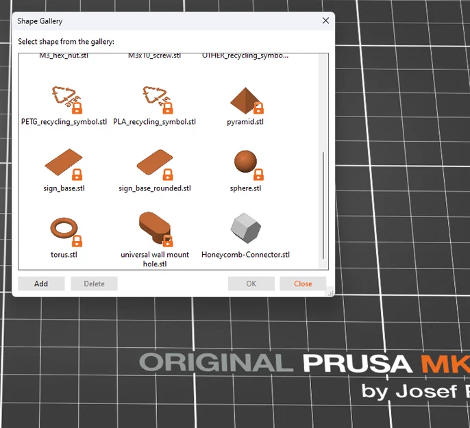Click the PETG_recycling_symbol.stl file name
470x428 pixels.
click(64, 122)
